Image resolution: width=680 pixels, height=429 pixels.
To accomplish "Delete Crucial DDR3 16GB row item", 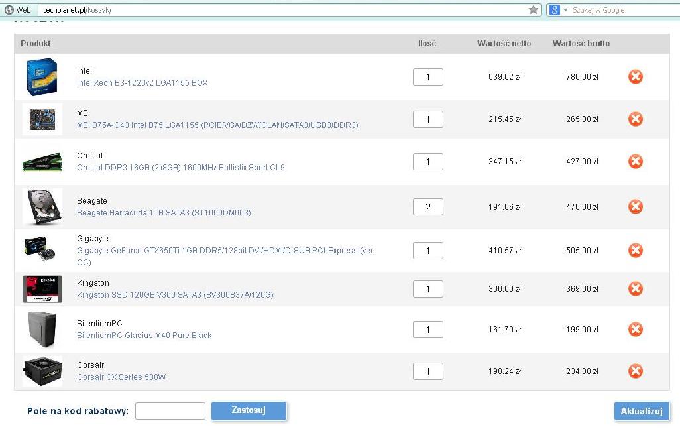I will coord(636,161).
